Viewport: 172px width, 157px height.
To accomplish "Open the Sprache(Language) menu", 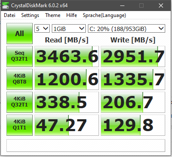I will point(104,15).
